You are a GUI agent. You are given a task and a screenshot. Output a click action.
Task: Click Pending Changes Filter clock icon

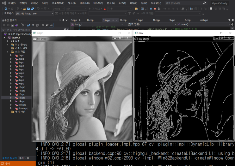click(23, 25)
